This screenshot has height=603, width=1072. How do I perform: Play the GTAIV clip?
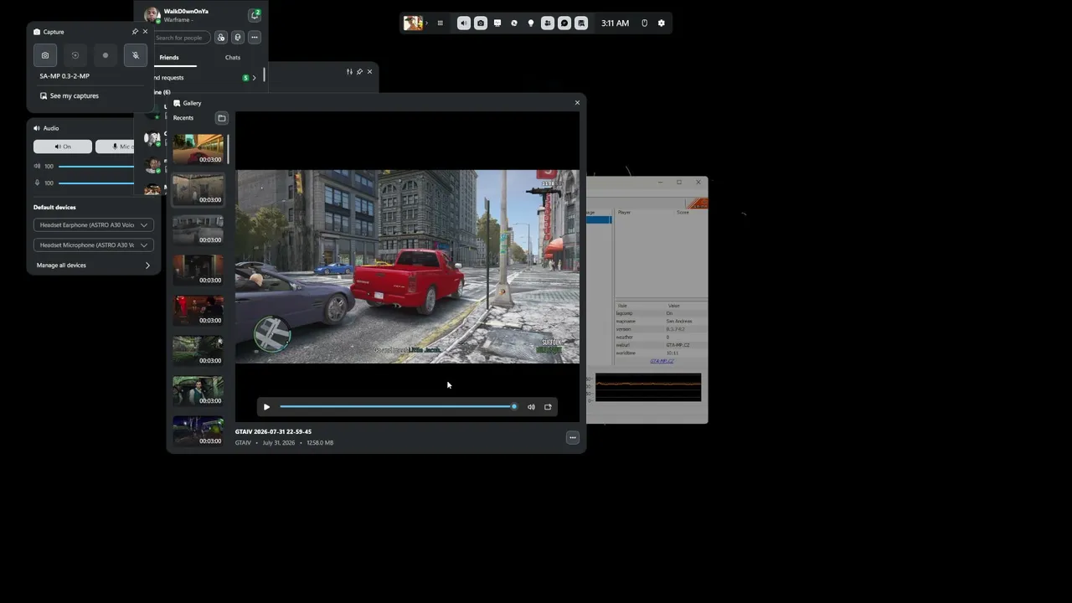[266, 407]
